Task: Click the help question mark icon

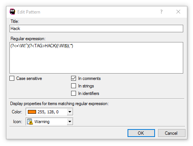Action: [161, 12]
